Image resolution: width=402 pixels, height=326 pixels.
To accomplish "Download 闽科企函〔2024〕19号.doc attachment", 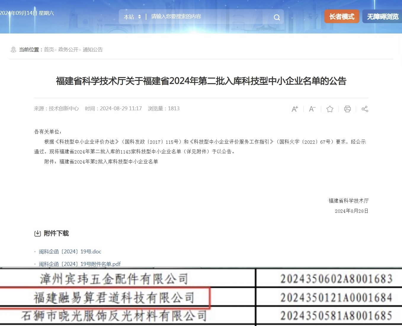I will tap(70, 252).
